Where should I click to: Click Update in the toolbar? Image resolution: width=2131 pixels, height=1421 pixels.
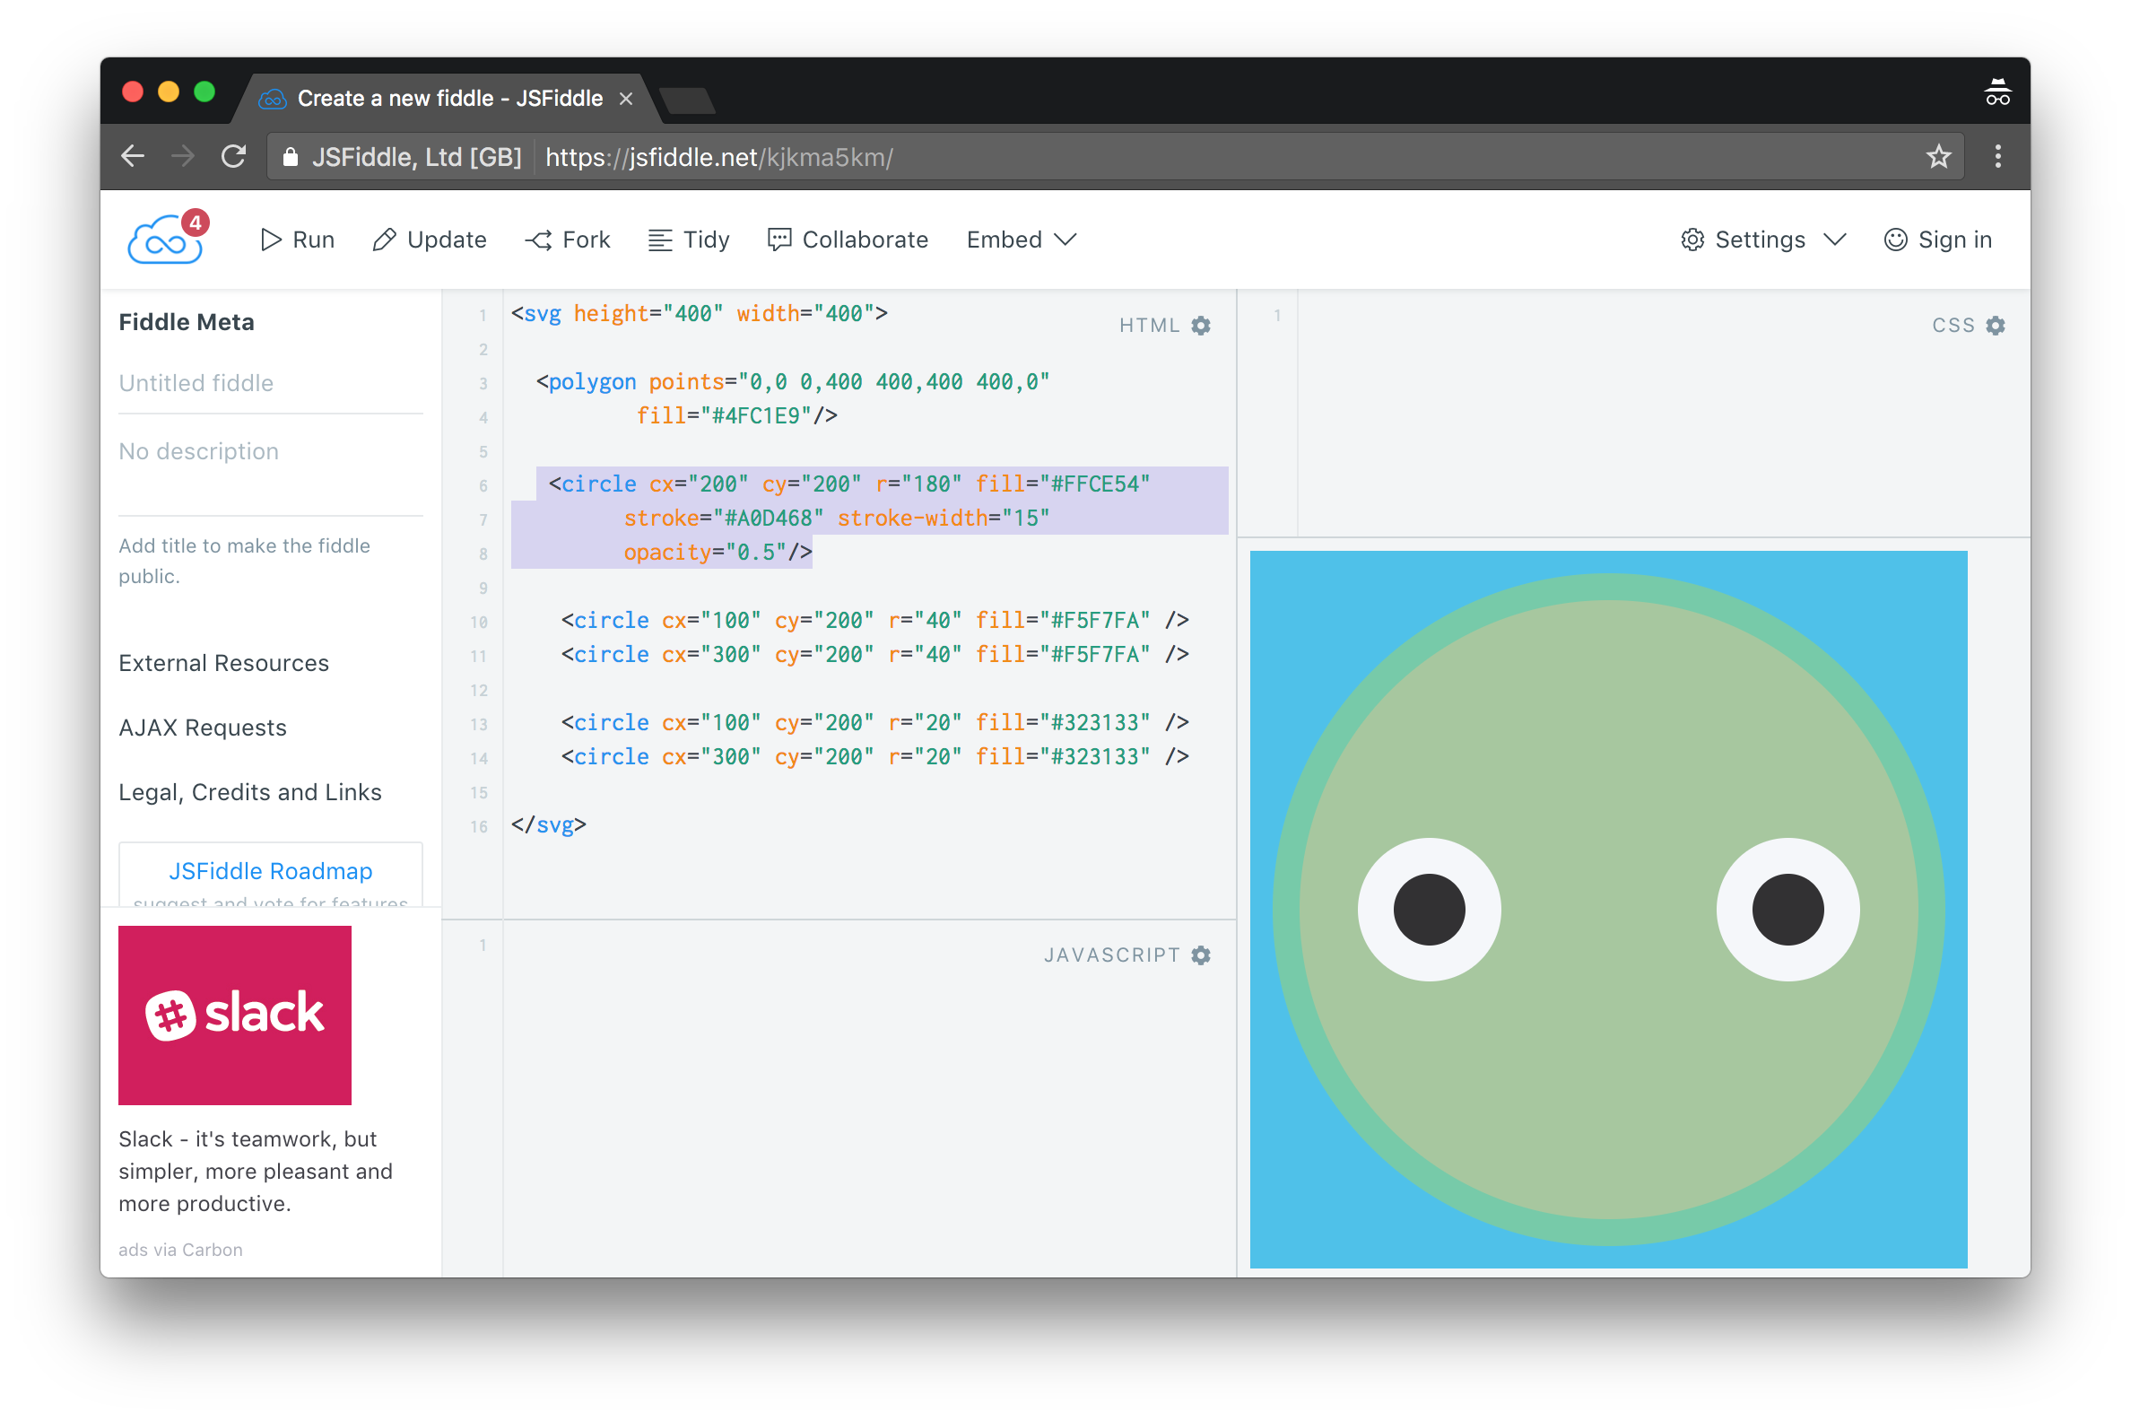pos(430,240)
